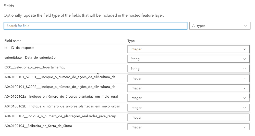Expand type selector for A040100101_SQ001 field
The image size is (255, 136).
pyautogui.click(x=188, y=78)
